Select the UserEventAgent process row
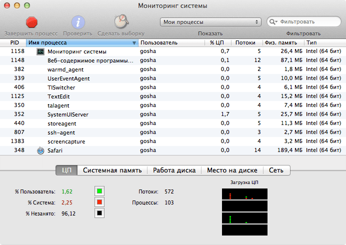This screenshot has height=245, width=346. tap(173, 78)
